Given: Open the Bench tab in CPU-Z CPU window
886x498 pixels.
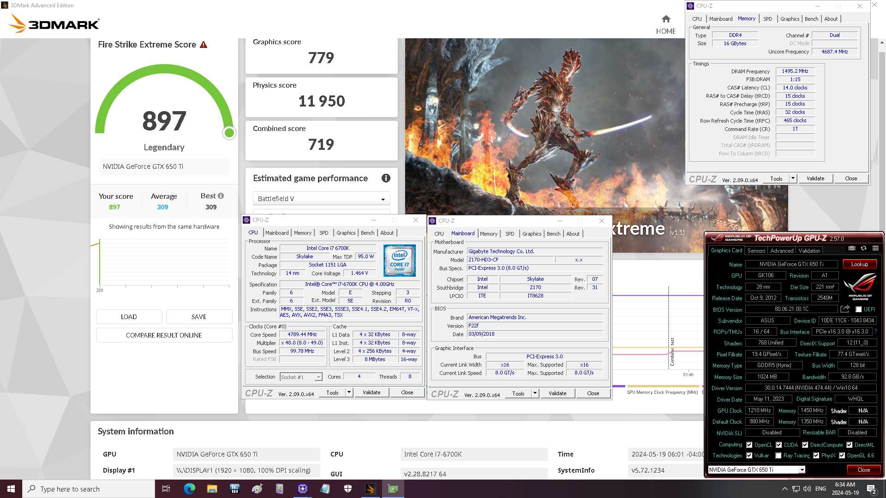Looking at the screenshot, I should click(367, 233).
